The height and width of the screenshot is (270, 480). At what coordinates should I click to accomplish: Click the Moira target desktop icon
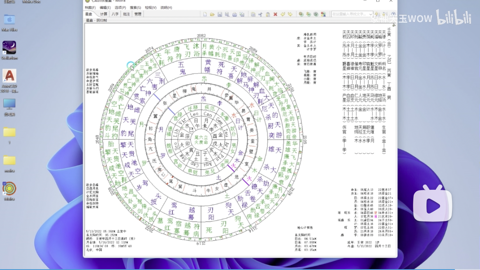9,189
